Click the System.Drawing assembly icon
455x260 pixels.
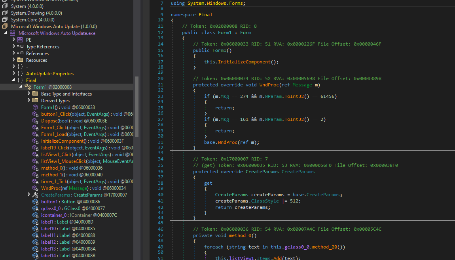coord(5,13)
